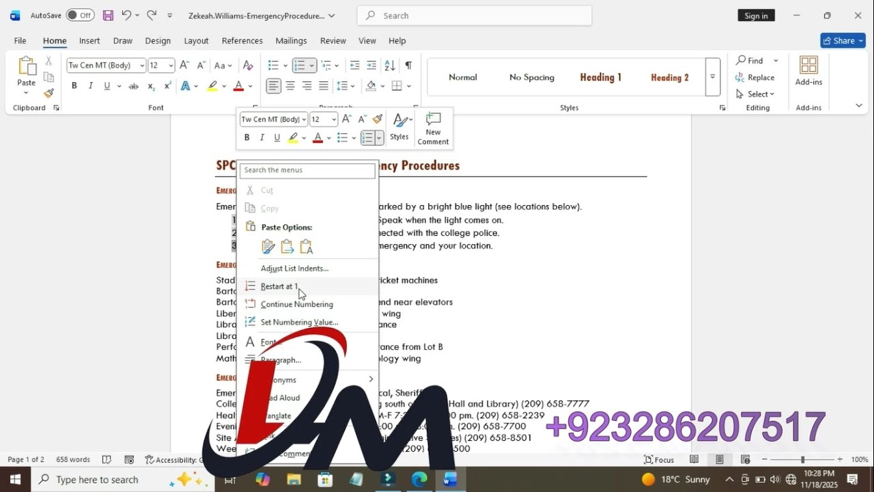Open the Insert ribbon tab
The width and height of the screenshot is (874, 492).
coord(89,41)
